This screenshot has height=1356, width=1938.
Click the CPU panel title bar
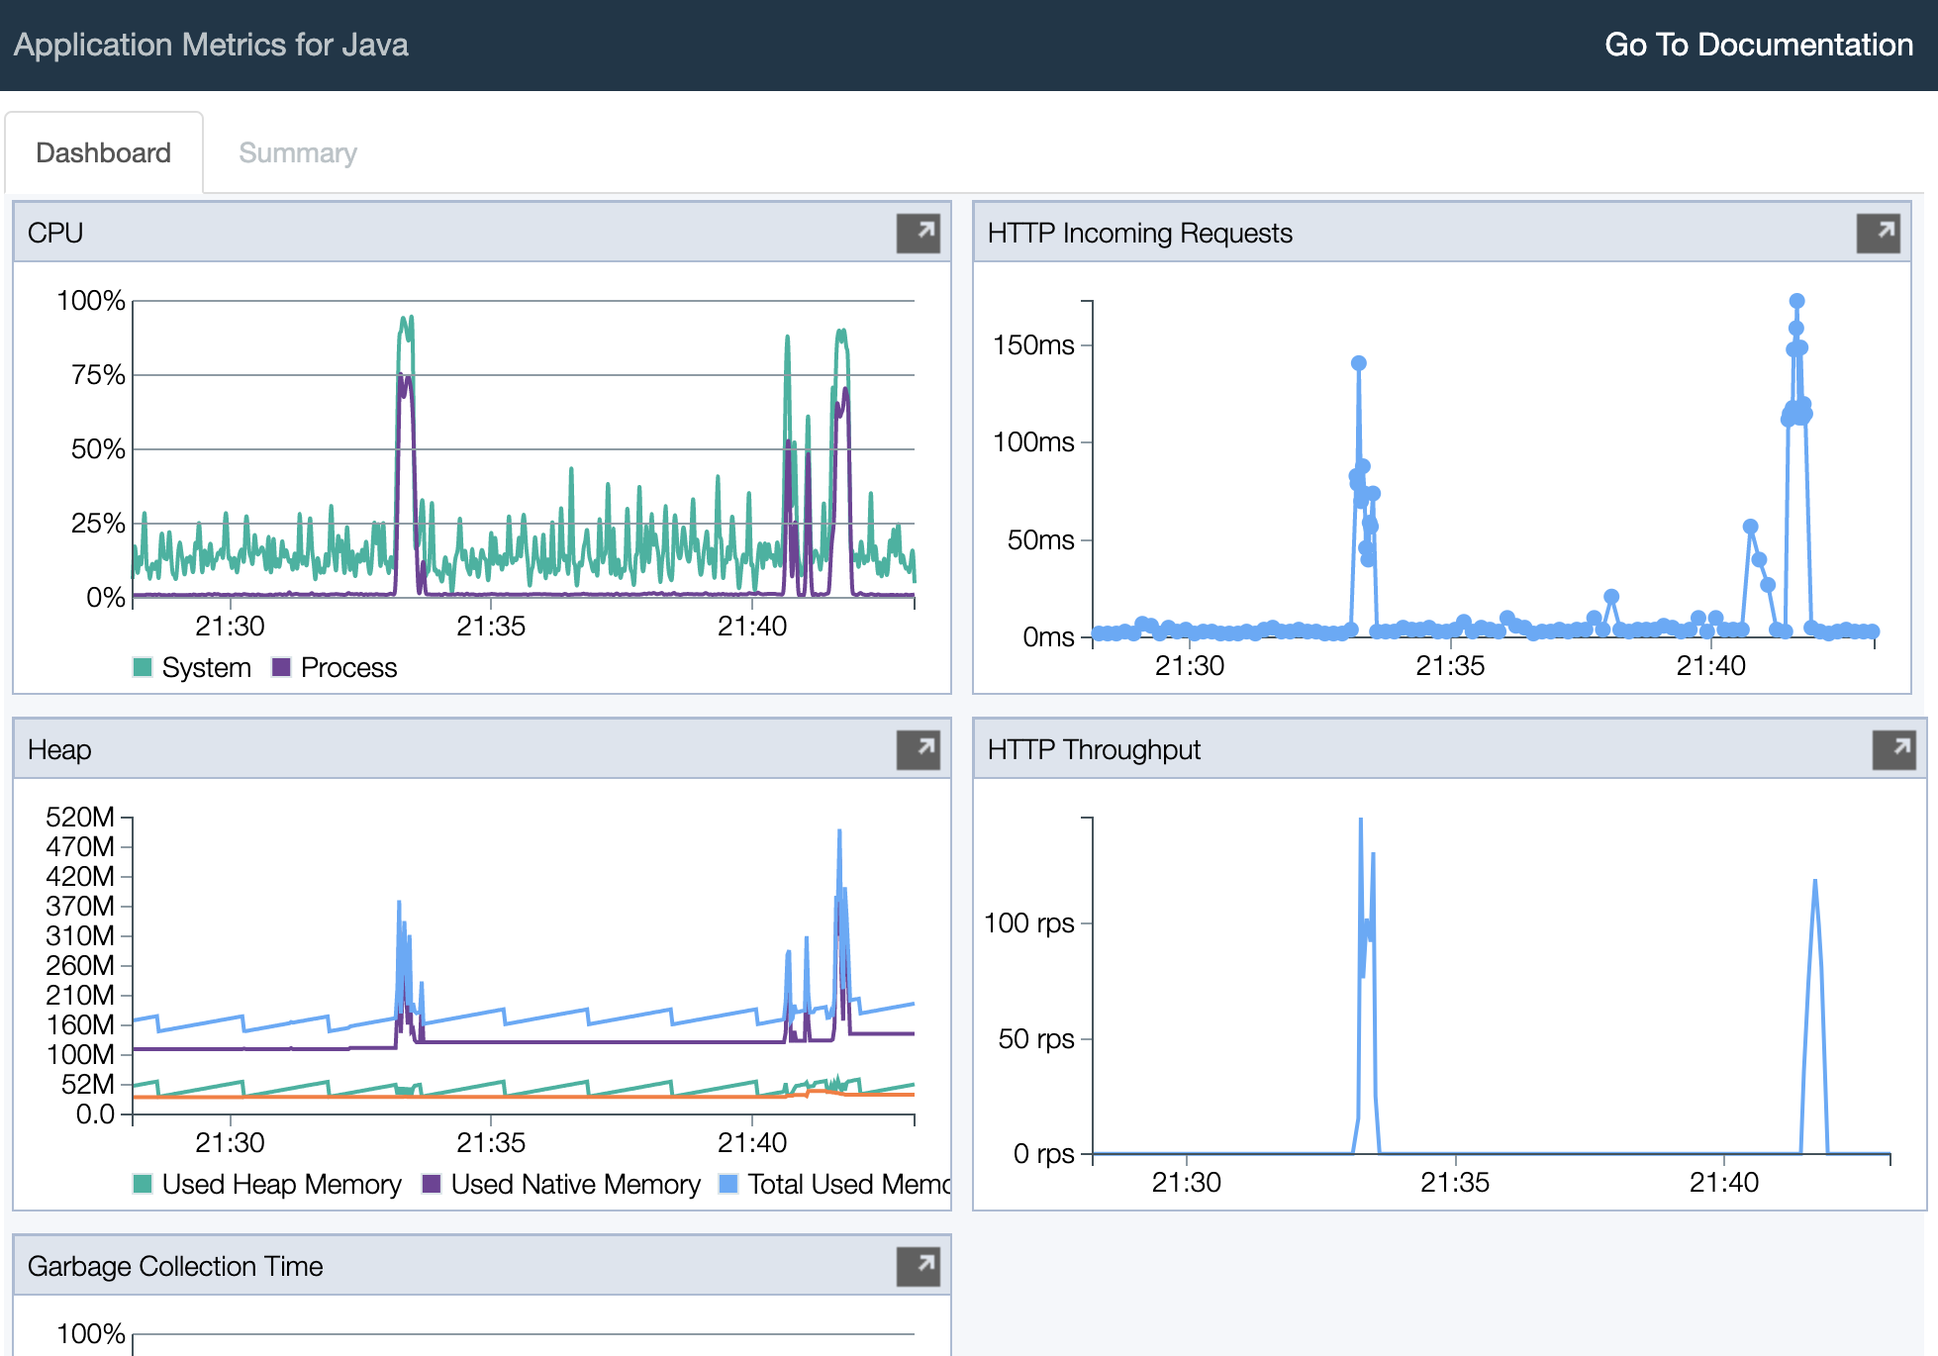pyautogui.click(x=55, y=233)
